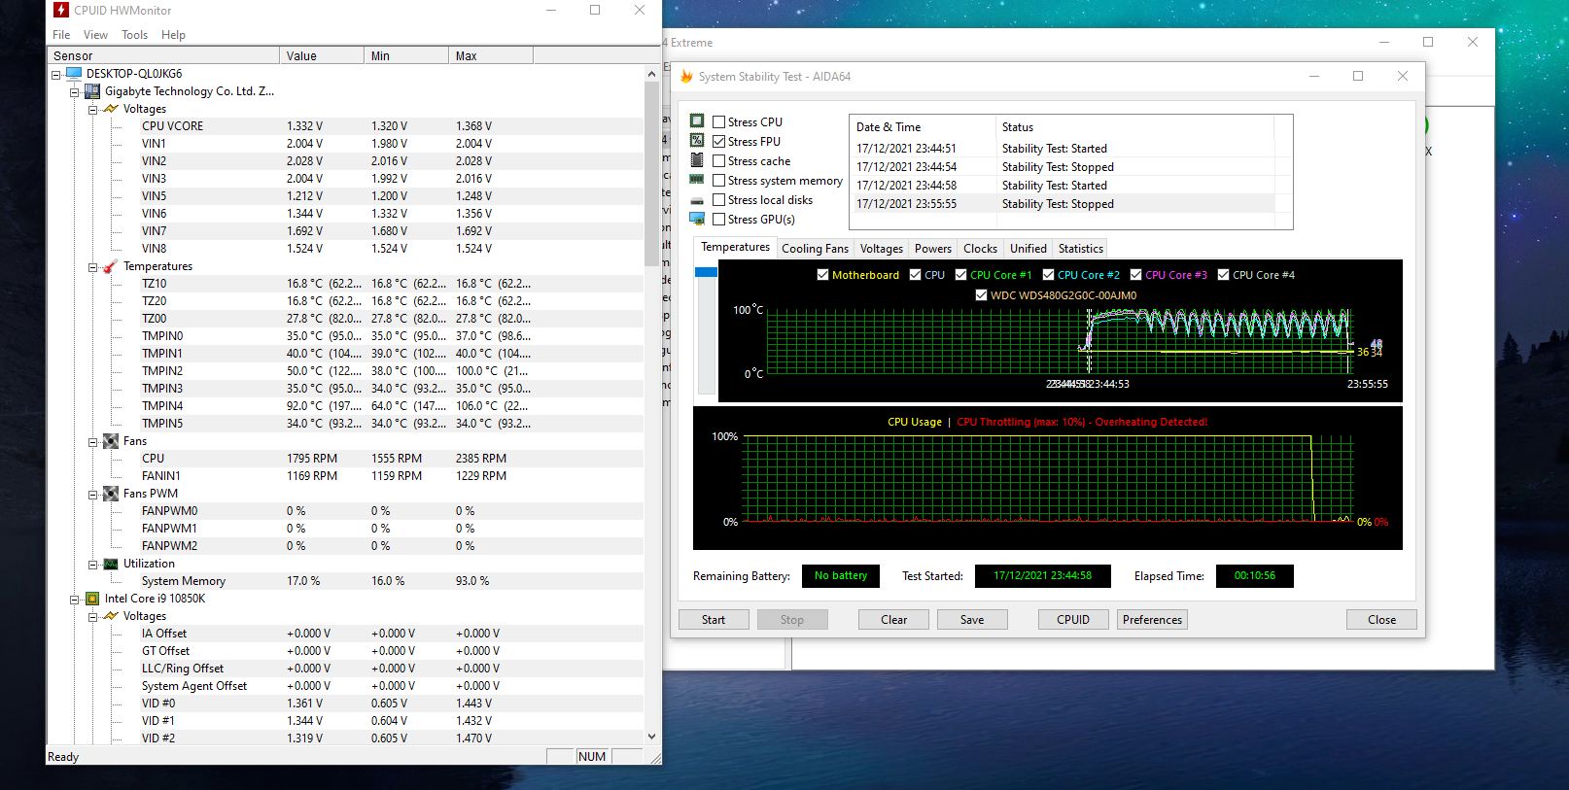Click the Voltages icon under Intel Core i9

pyautogui.click(x=111, y=616)
